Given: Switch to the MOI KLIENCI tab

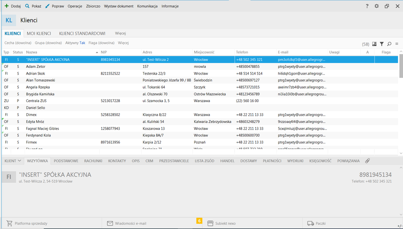Looking at the screenshot, I should 39,33.
